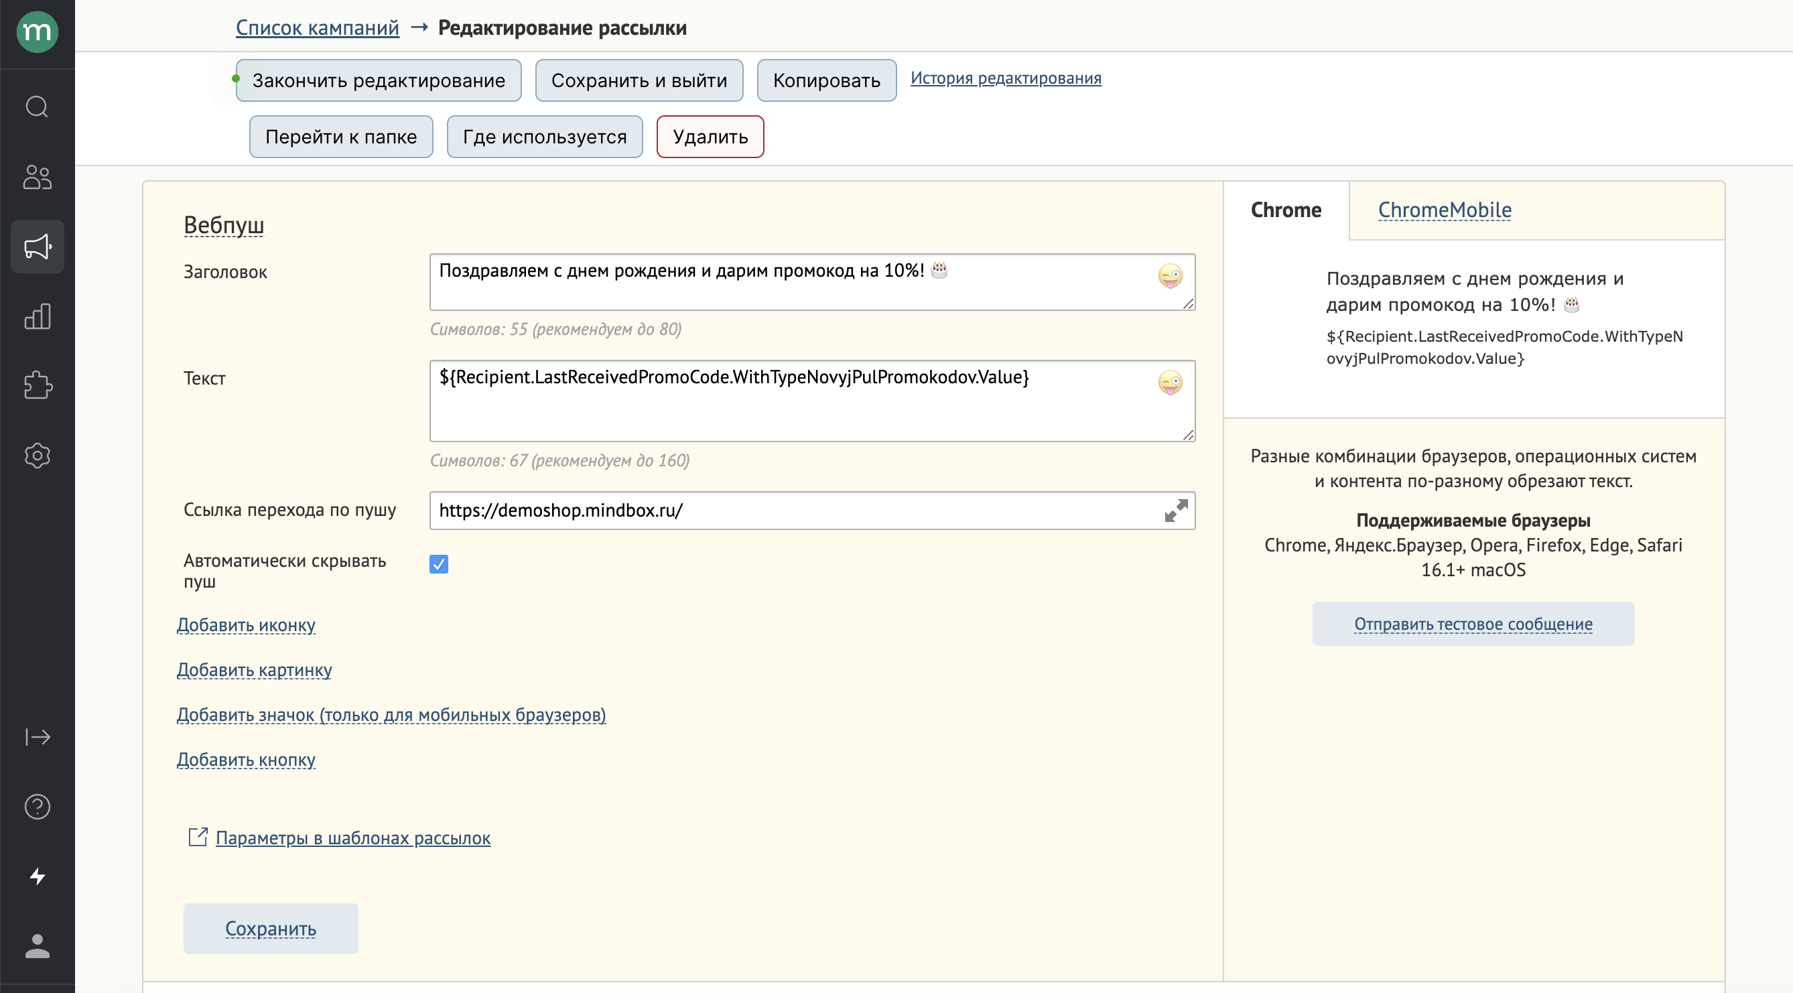Image resolution: width=1793 pixels, height=993 pixels.
Task: Open the integrations puzzle icon
Action: [x=37, y=385]
